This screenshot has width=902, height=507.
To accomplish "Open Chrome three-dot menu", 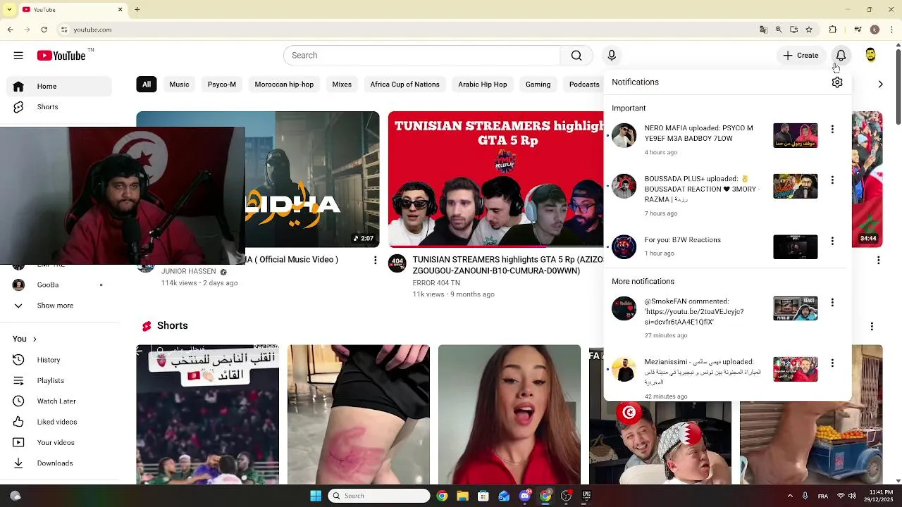I will tap(891, 30).
